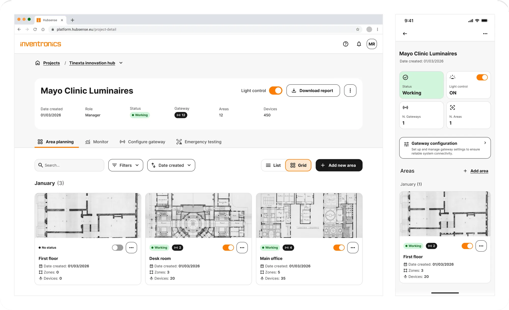Open the Filters dropdown
The height and width of the screenshot is (310, 509).
[x=126, y=165]
